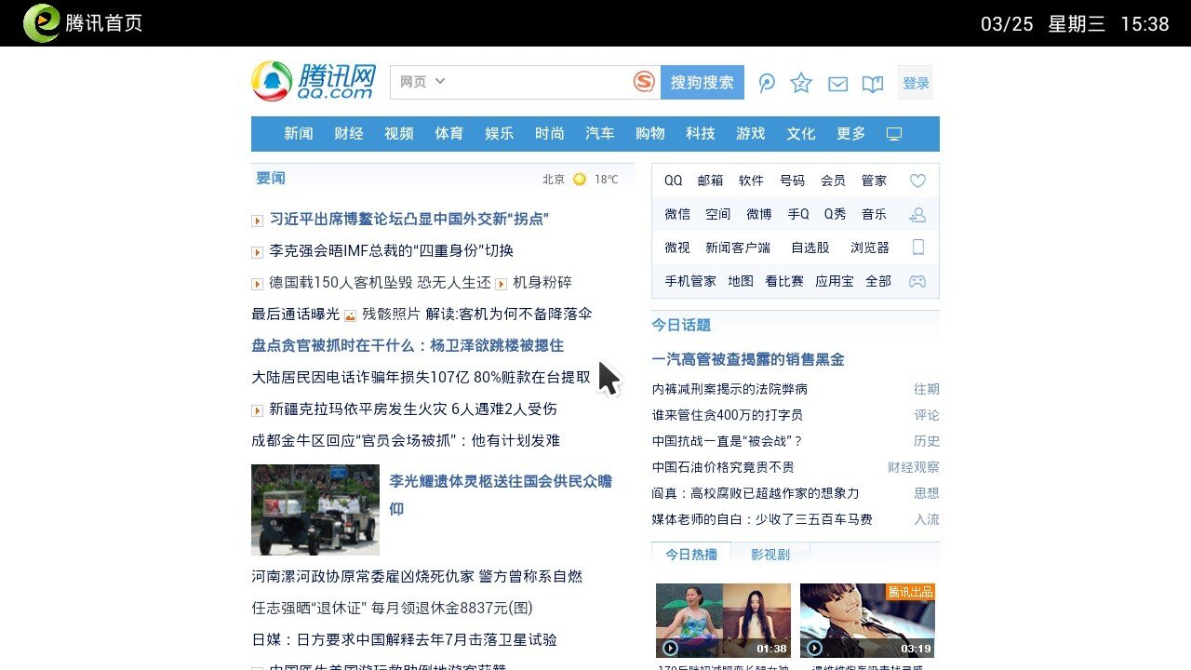This screenshot has height=670, width=1191.
Task: Open the 购物 navigation item
Action: tap(650, 134)
